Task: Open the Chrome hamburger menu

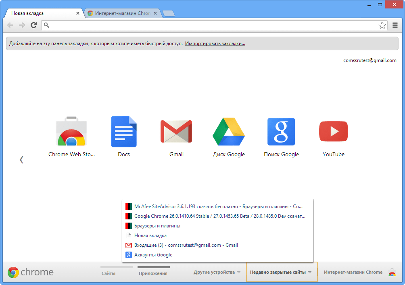Action: tap(395, 25)
